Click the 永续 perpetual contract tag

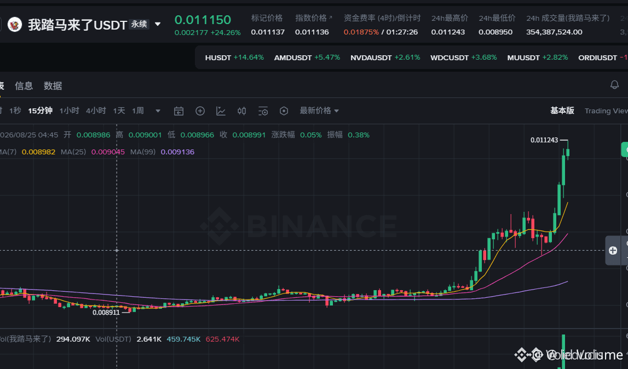pos(139,25)
